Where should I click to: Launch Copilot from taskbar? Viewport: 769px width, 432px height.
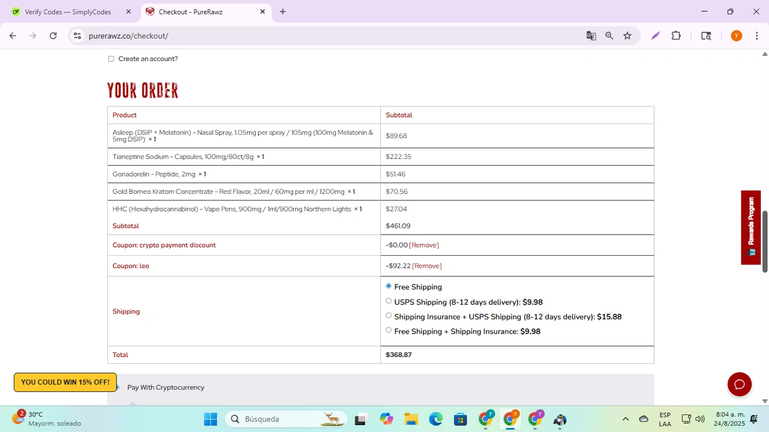coord(386,419)
